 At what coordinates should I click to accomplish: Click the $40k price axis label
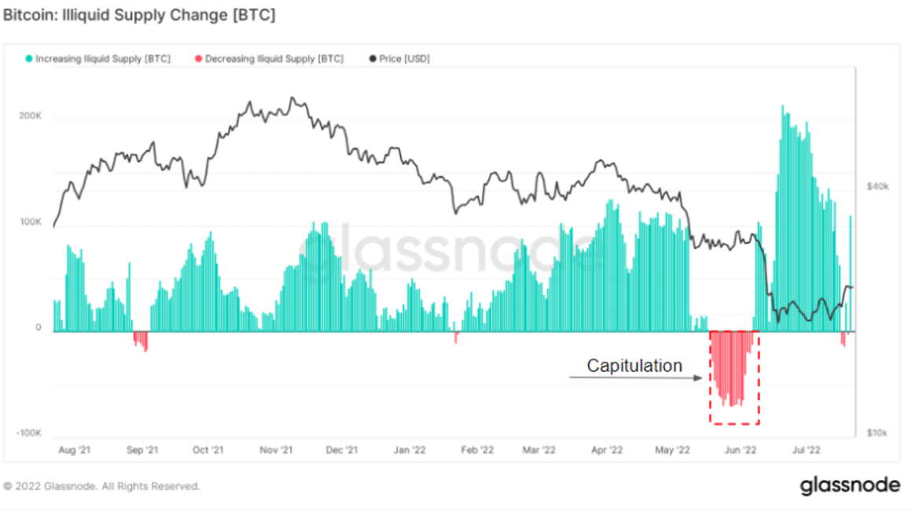[876, 187]
